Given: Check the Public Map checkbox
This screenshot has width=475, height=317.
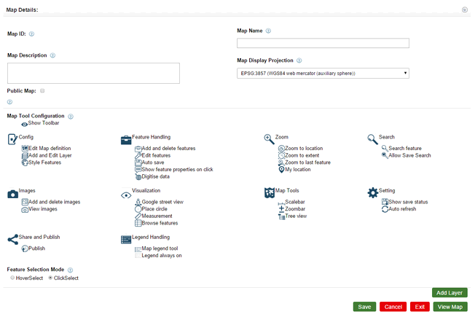Looking at the screenshot, I should coord(43,91).
